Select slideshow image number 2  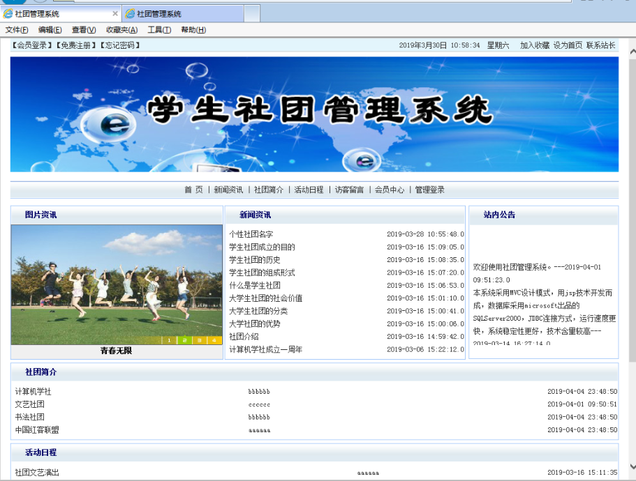[184, 340]
